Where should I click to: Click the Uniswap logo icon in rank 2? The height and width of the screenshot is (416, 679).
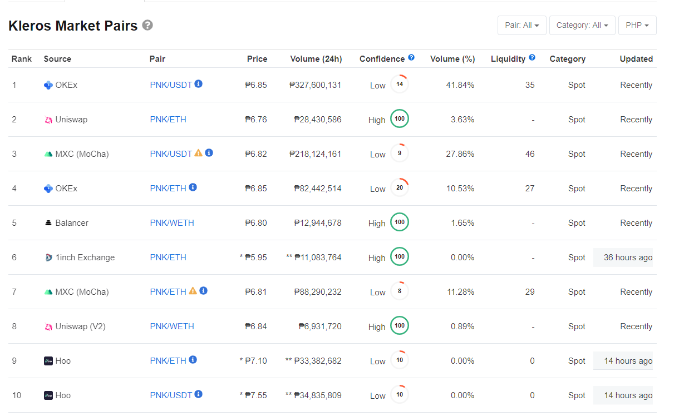(x=48, y=120)
